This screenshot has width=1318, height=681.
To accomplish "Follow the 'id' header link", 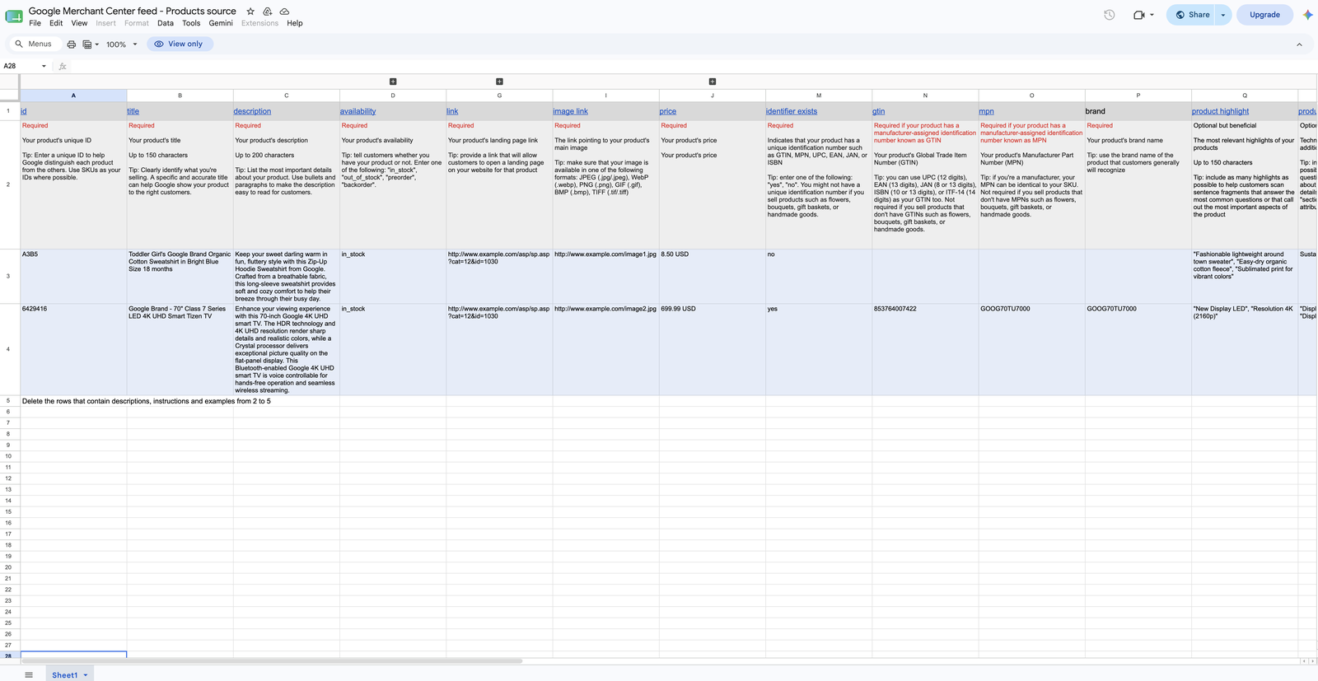I will tap(24, 111).
